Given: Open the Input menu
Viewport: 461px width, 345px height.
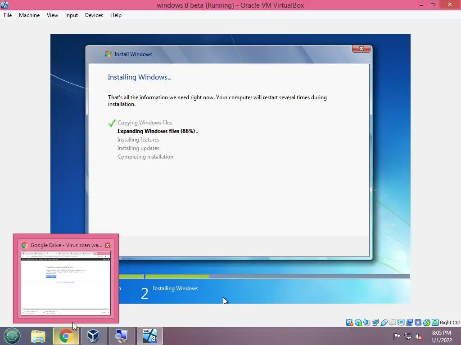Looking at the screenshot, I should tap(72, 15).
